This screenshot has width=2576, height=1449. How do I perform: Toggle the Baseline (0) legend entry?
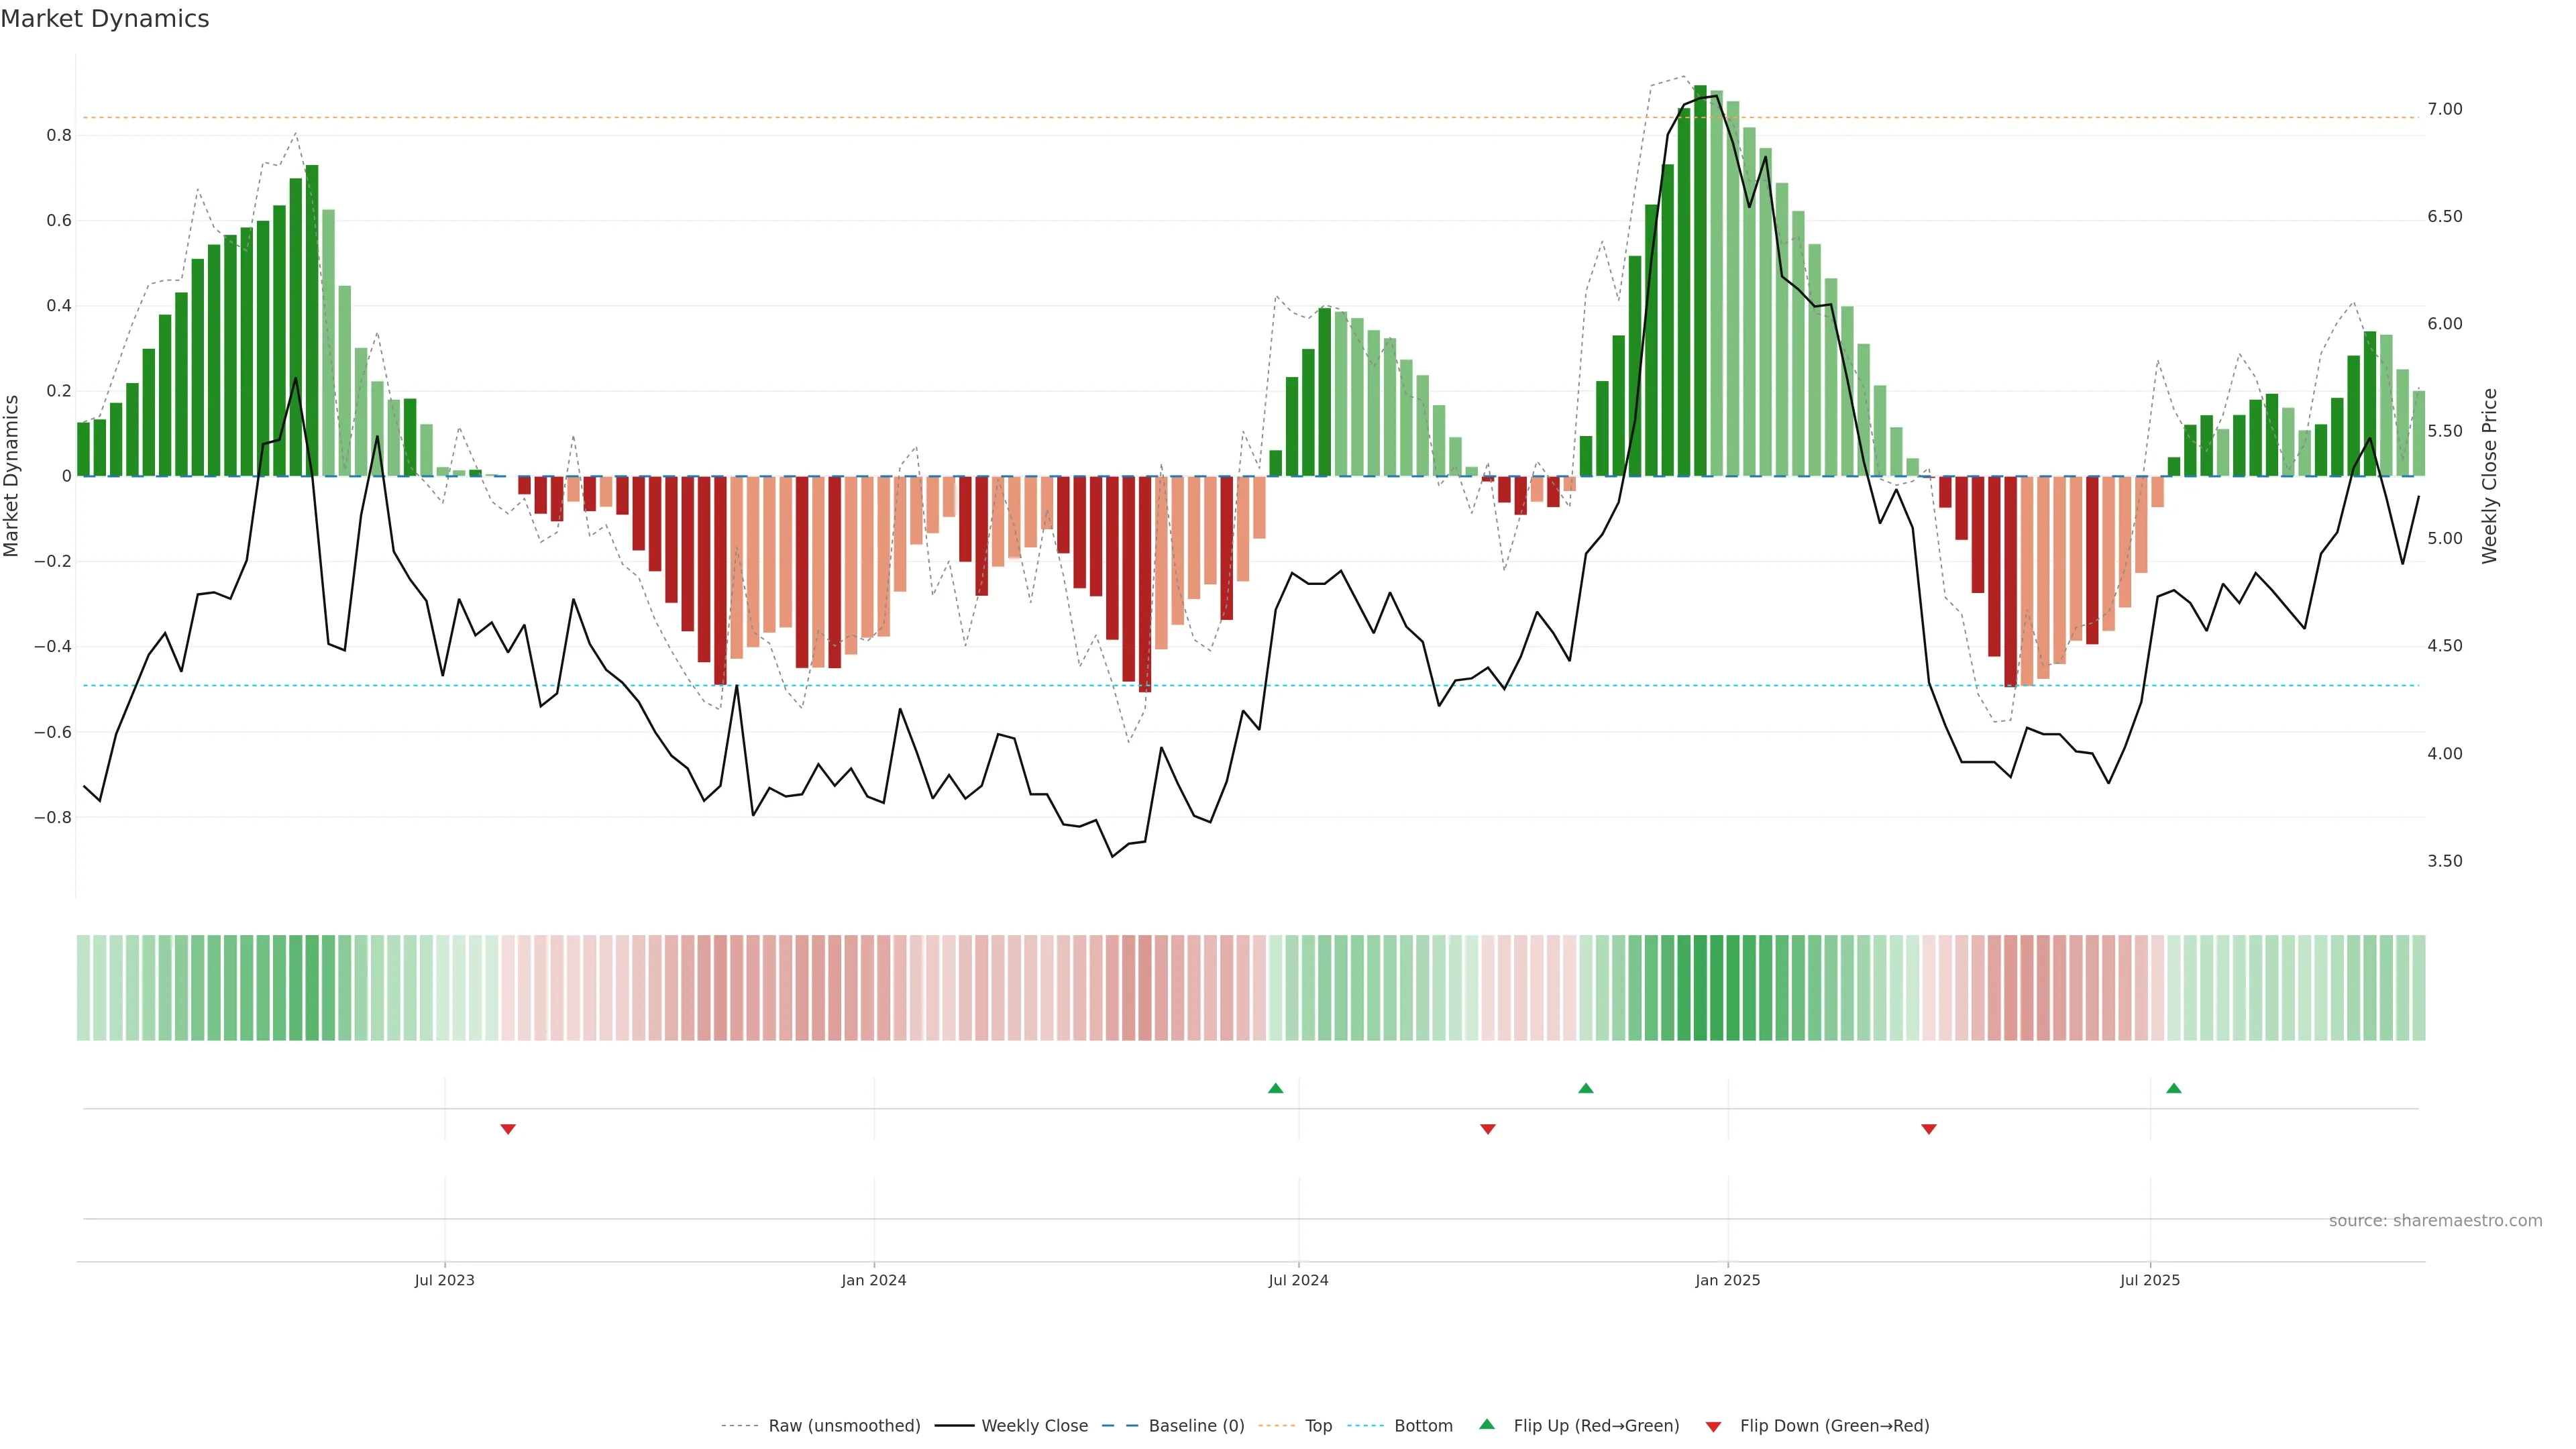[x=1196, y=1426]
